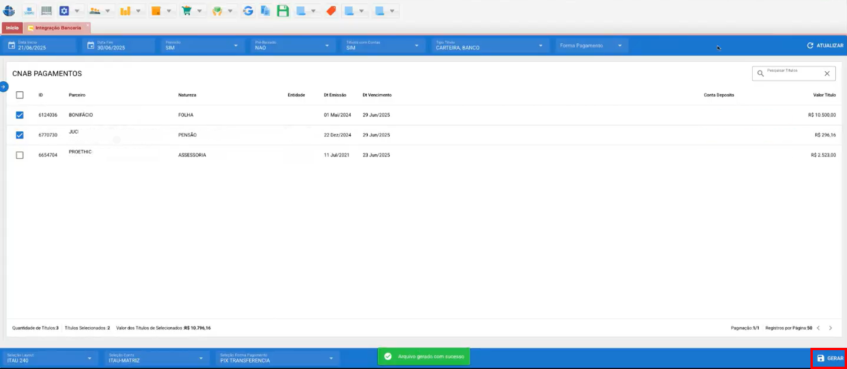
Task: Expand the arrow beside the gear icon
Action: pyautogui.click(x=77, y=11)
